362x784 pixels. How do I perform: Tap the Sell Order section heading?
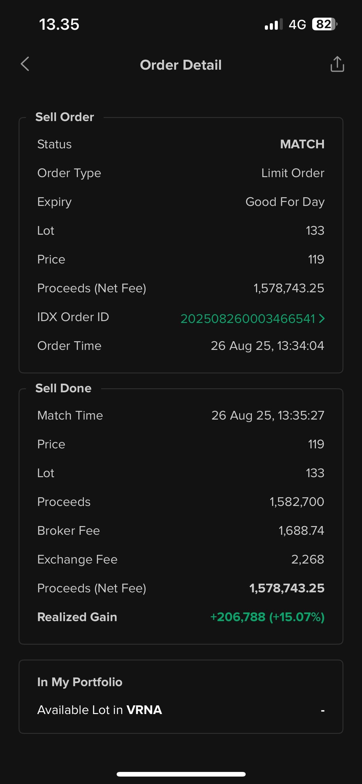pos(65,117)
